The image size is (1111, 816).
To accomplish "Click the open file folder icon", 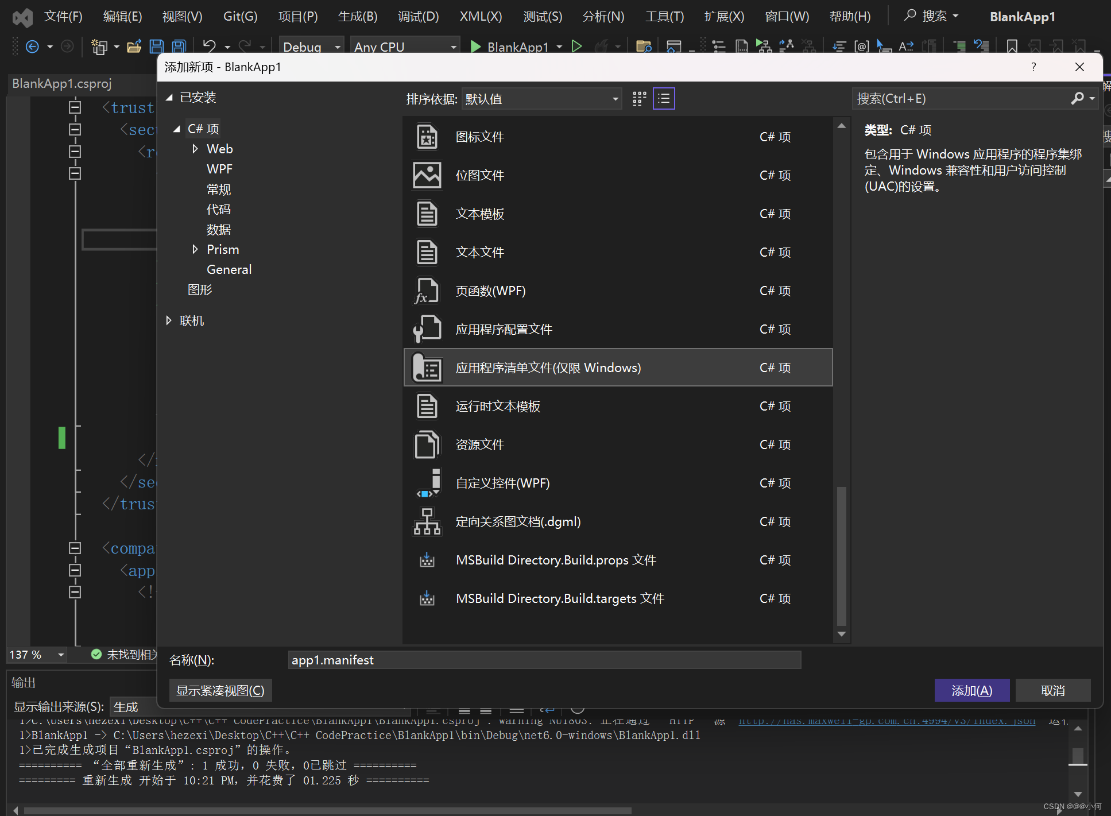I will click(134, 47).
